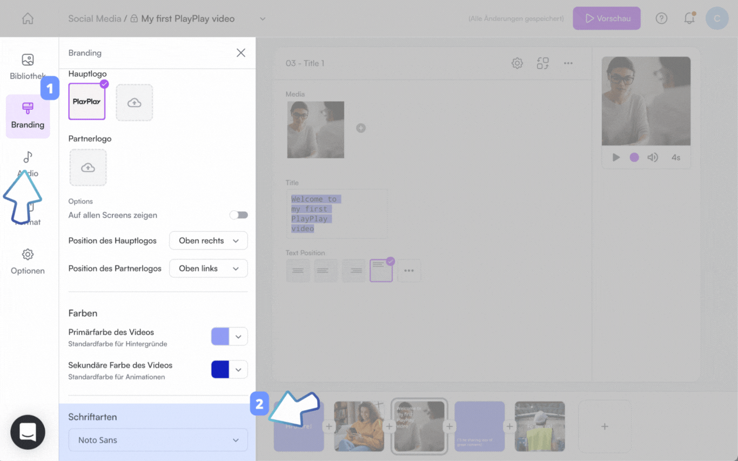Expand the Primärfarbe color dropdown arrow
Screen dimensions: 738x461
click(238, 336)
